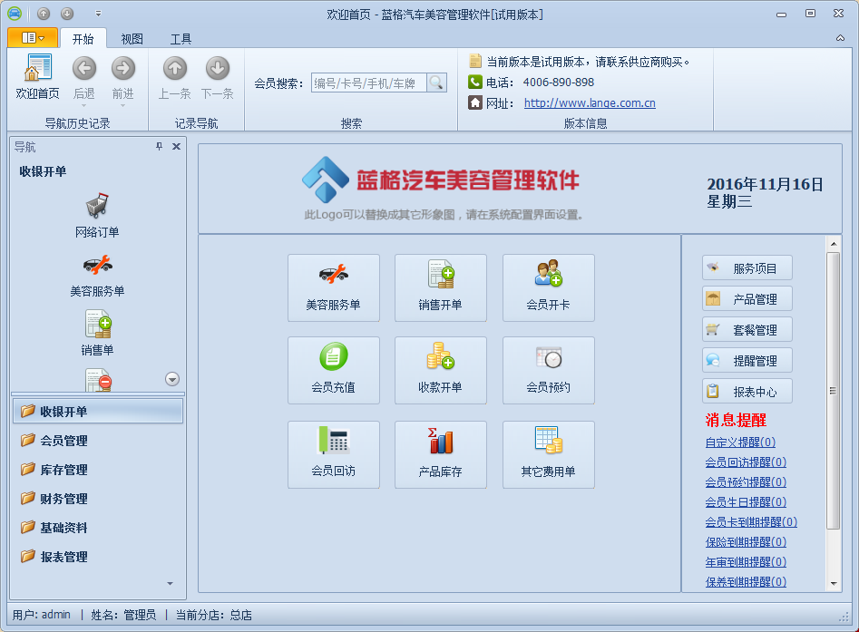Switch to the 开始 ribbon tab
859x632 pixels.
tap(83, 39)
